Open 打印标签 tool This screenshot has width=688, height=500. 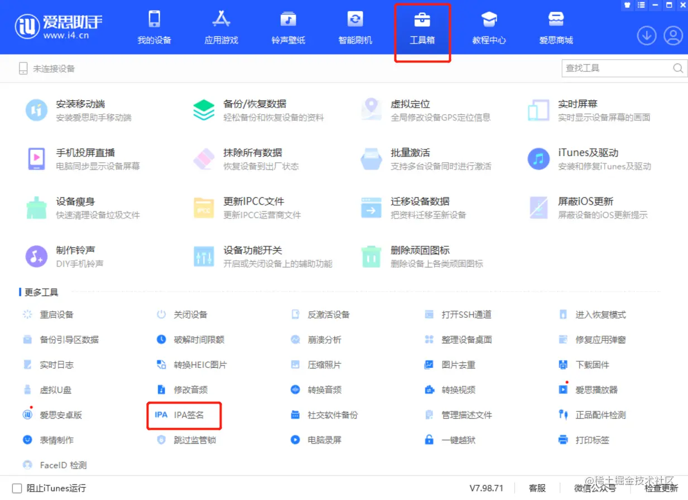click(x=584, y=440)
